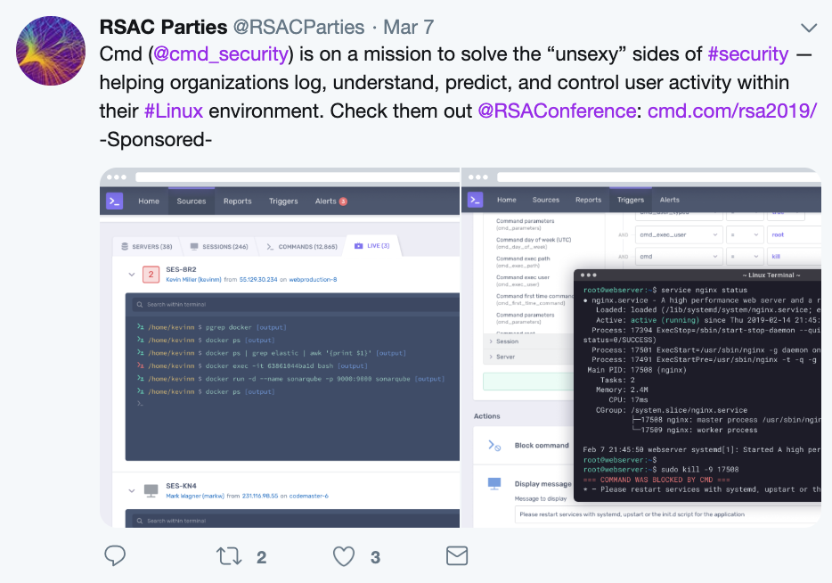The width and height of the screenshot is (832, 583).
Task: Click the Mark Wagner (markw) user link
Action: coord(195,496)
